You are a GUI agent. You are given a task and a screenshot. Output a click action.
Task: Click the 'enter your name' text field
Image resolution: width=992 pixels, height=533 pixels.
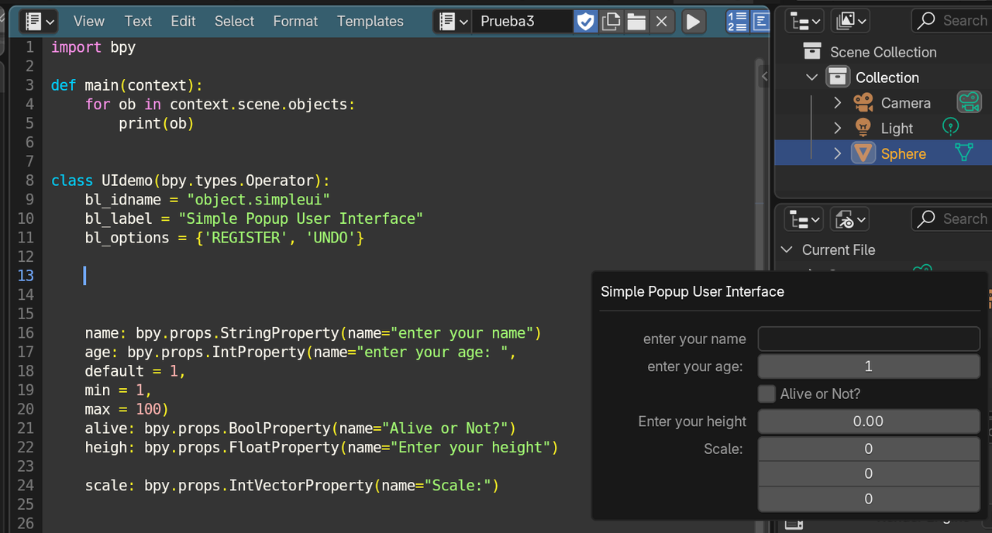(x=869, y=339)
